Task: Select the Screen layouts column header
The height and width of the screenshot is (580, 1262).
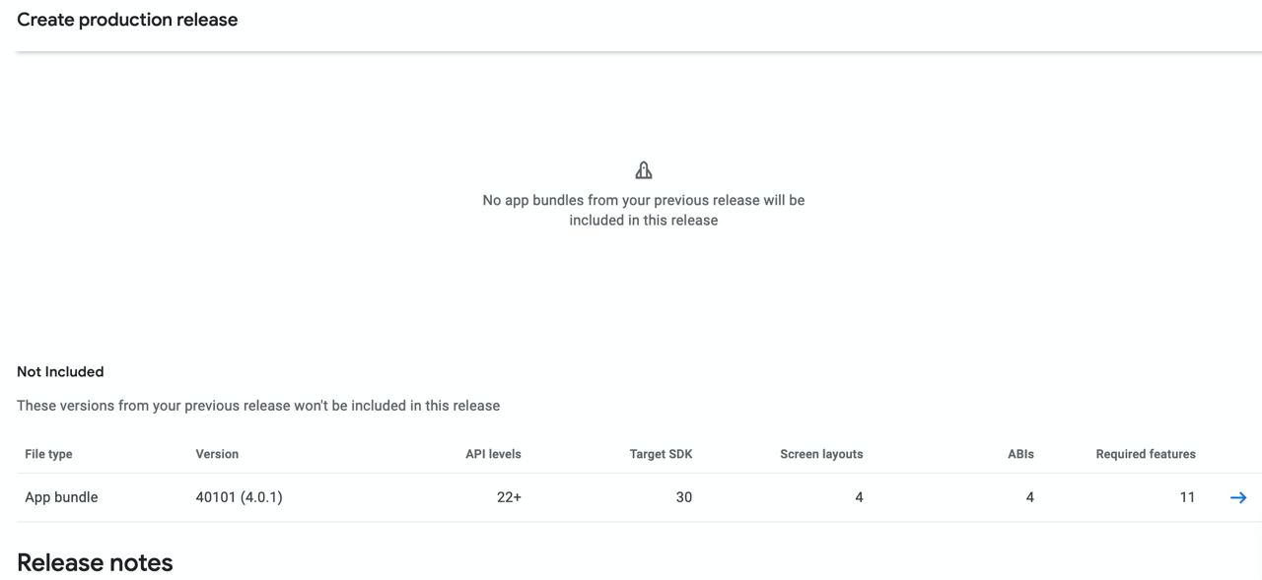Action: point(821,454)
